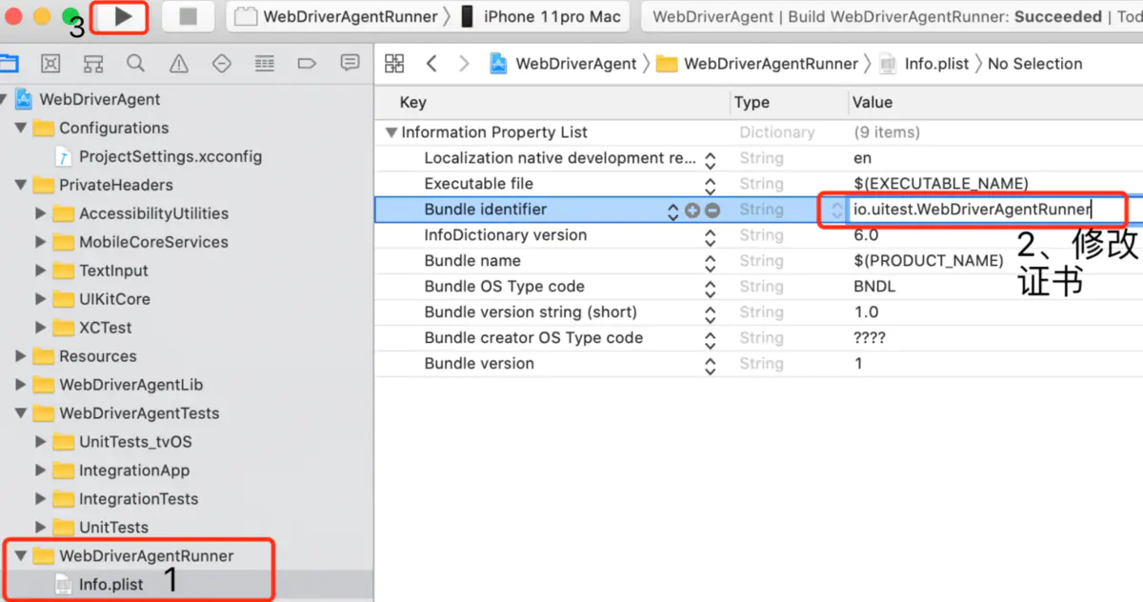Open the find navigator magnifier
This screenshot has height=602, width=1143.
coord(136,64)
